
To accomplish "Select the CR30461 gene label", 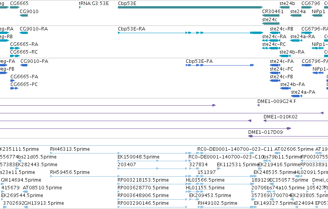I will coord(273,11).
